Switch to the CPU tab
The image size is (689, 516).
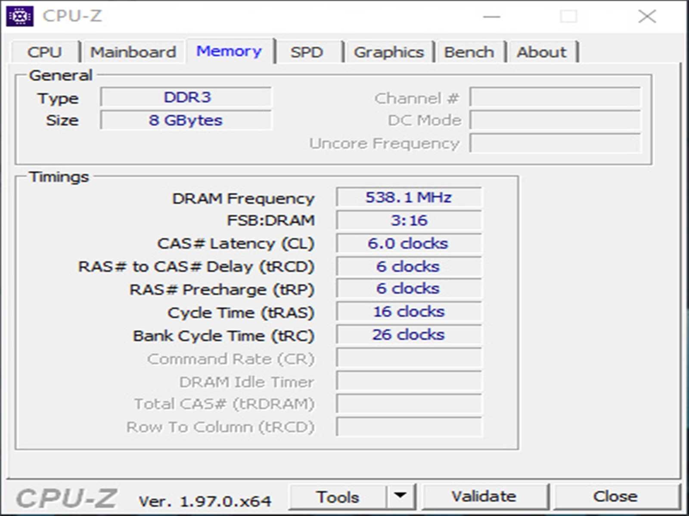[45, 52]
